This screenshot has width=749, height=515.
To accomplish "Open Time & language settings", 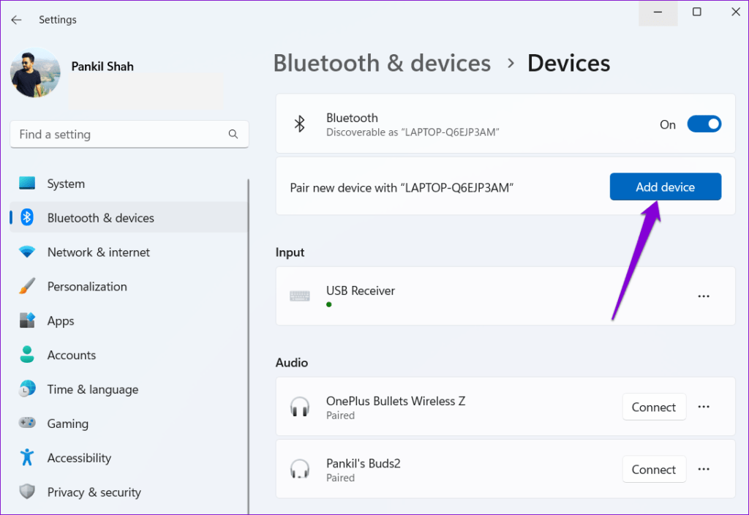I will [93, 389].
